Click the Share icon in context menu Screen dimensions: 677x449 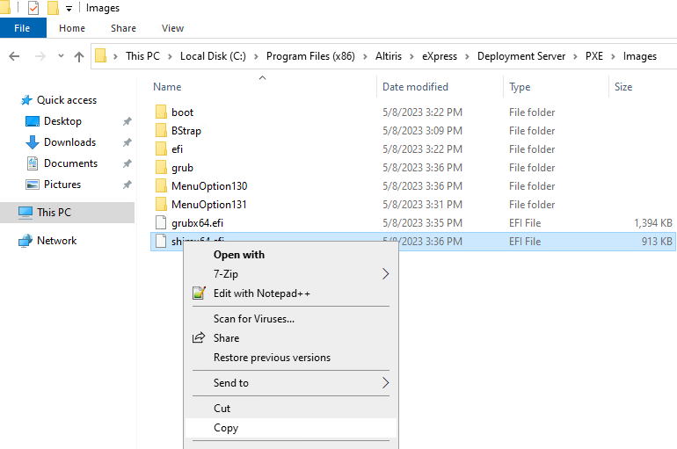point(199,338)
